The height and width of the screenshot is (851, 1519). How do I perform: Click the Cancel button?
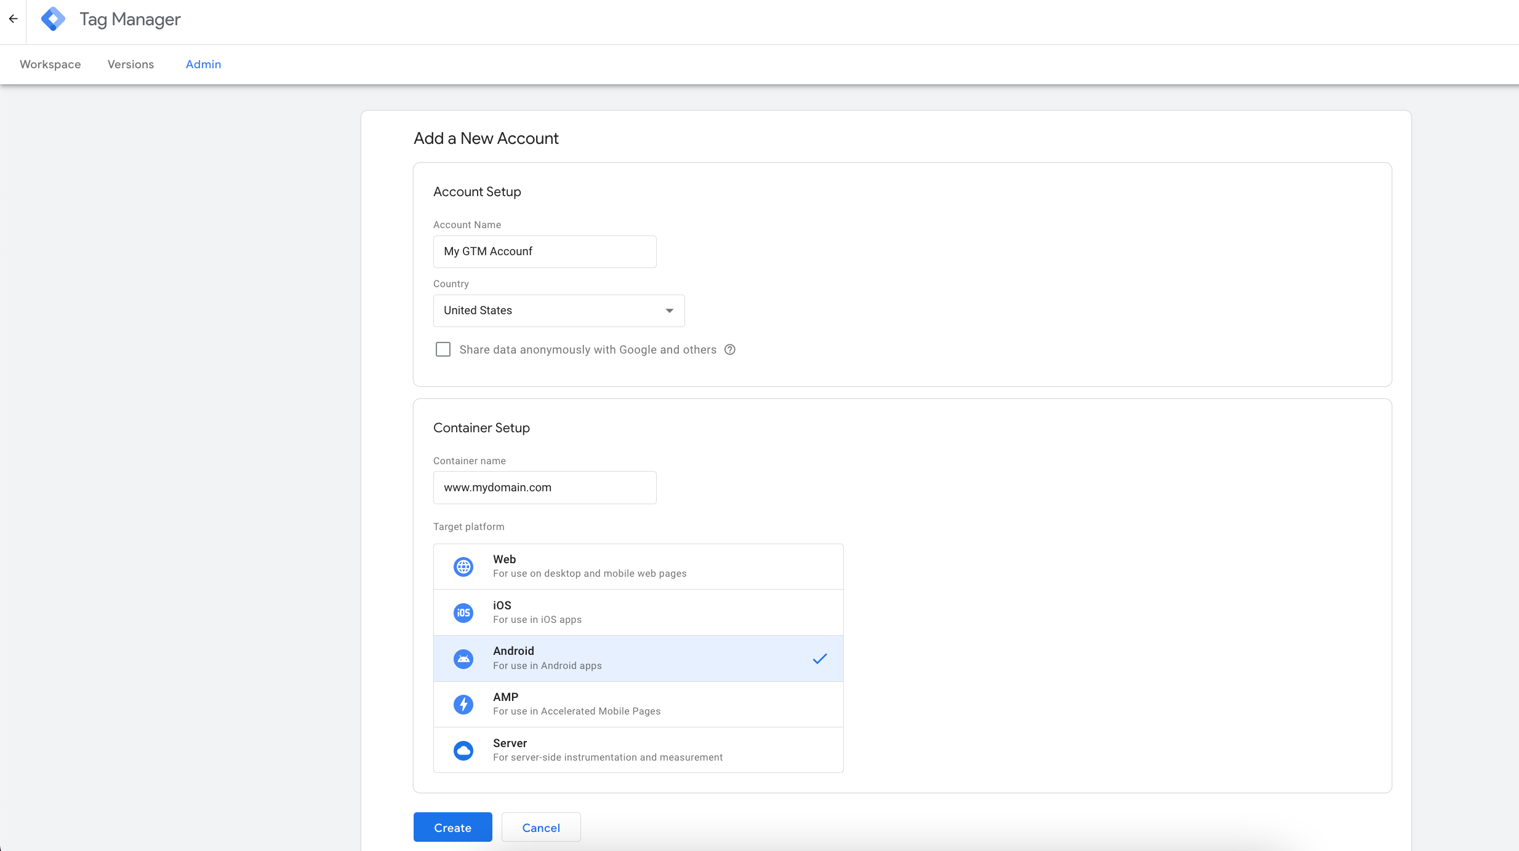click(x=541, y=828)
